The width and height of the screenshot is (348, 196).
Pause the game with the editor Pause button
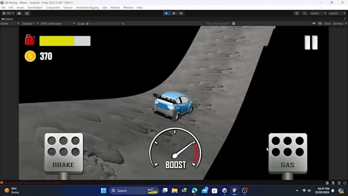pyautogui.click(x=174, y=13)
